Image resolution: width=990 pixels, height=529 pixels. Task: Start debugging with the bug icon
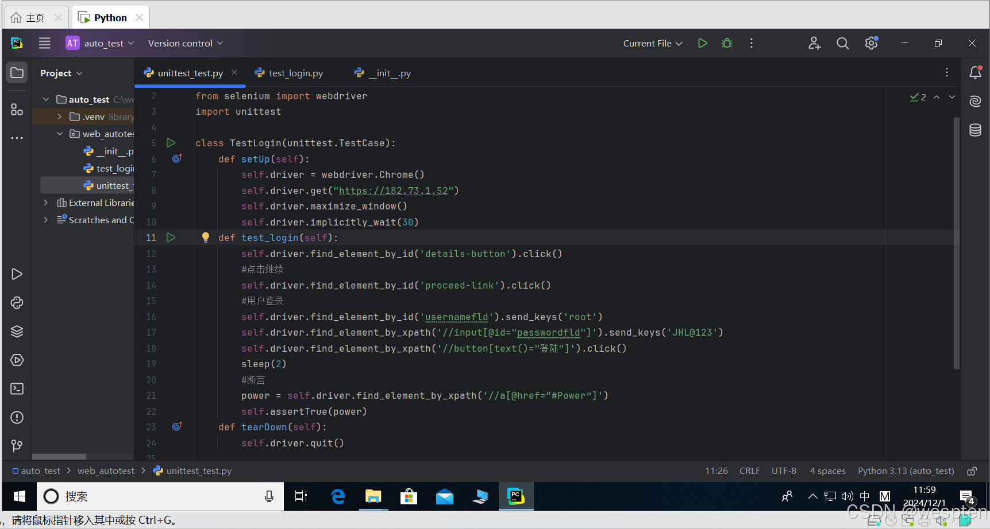[726, 43]
